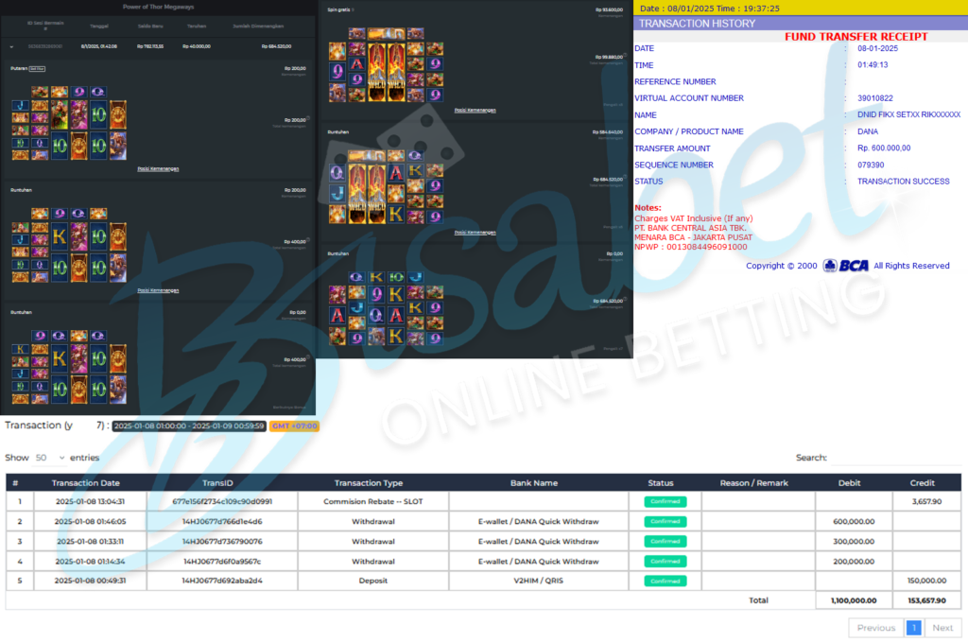Click the Commision Rebate -- SLOT cell

point(372,501)
